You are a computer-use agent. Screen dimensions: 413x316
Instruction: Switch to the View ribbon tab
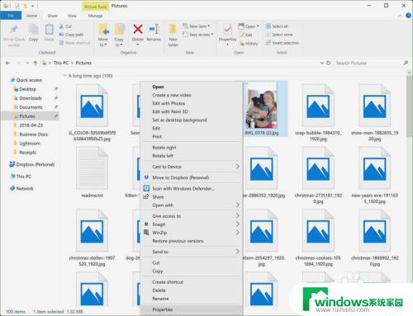[x=72, y=16]
